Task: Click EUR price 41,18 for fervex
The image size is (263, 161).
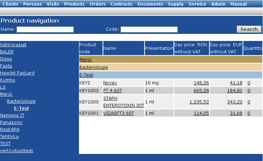Action: click(x=236, y=83)
